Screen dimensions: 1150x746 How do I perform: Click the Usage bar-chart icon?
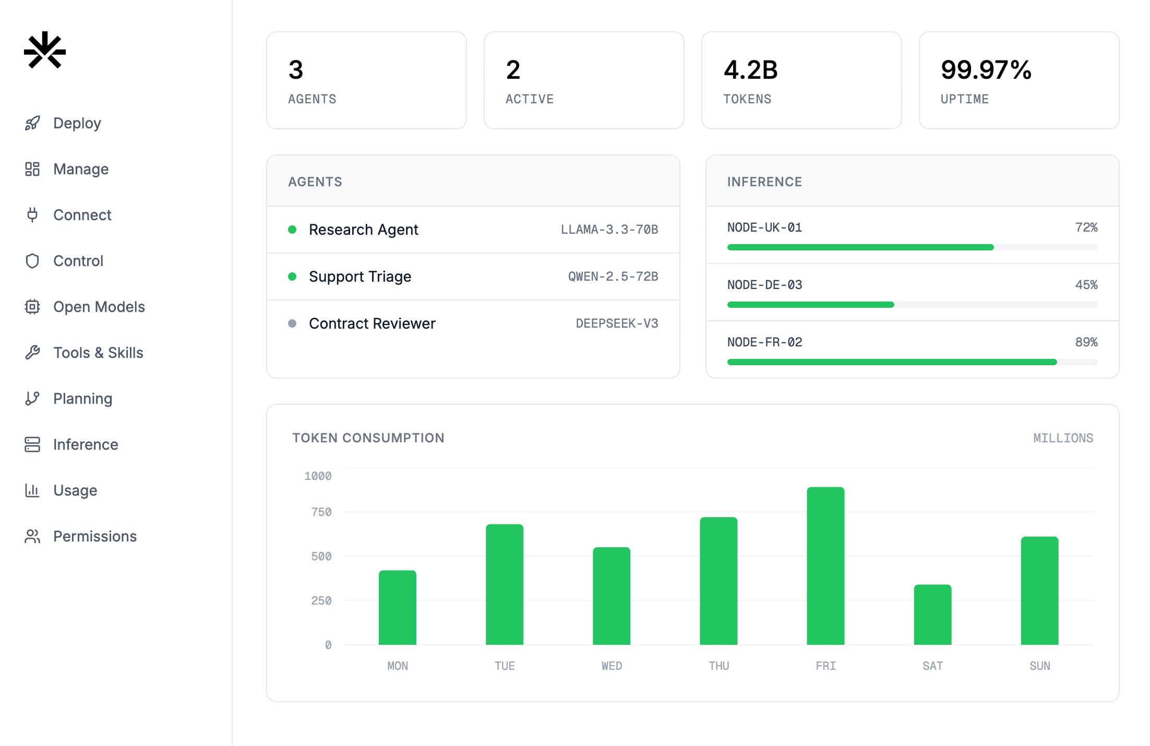[32, 490]
